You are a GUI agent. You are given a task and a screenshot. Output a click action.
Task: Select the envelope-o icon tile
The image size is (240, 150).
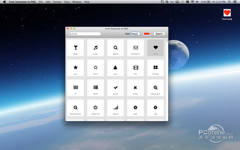point(135,48)
